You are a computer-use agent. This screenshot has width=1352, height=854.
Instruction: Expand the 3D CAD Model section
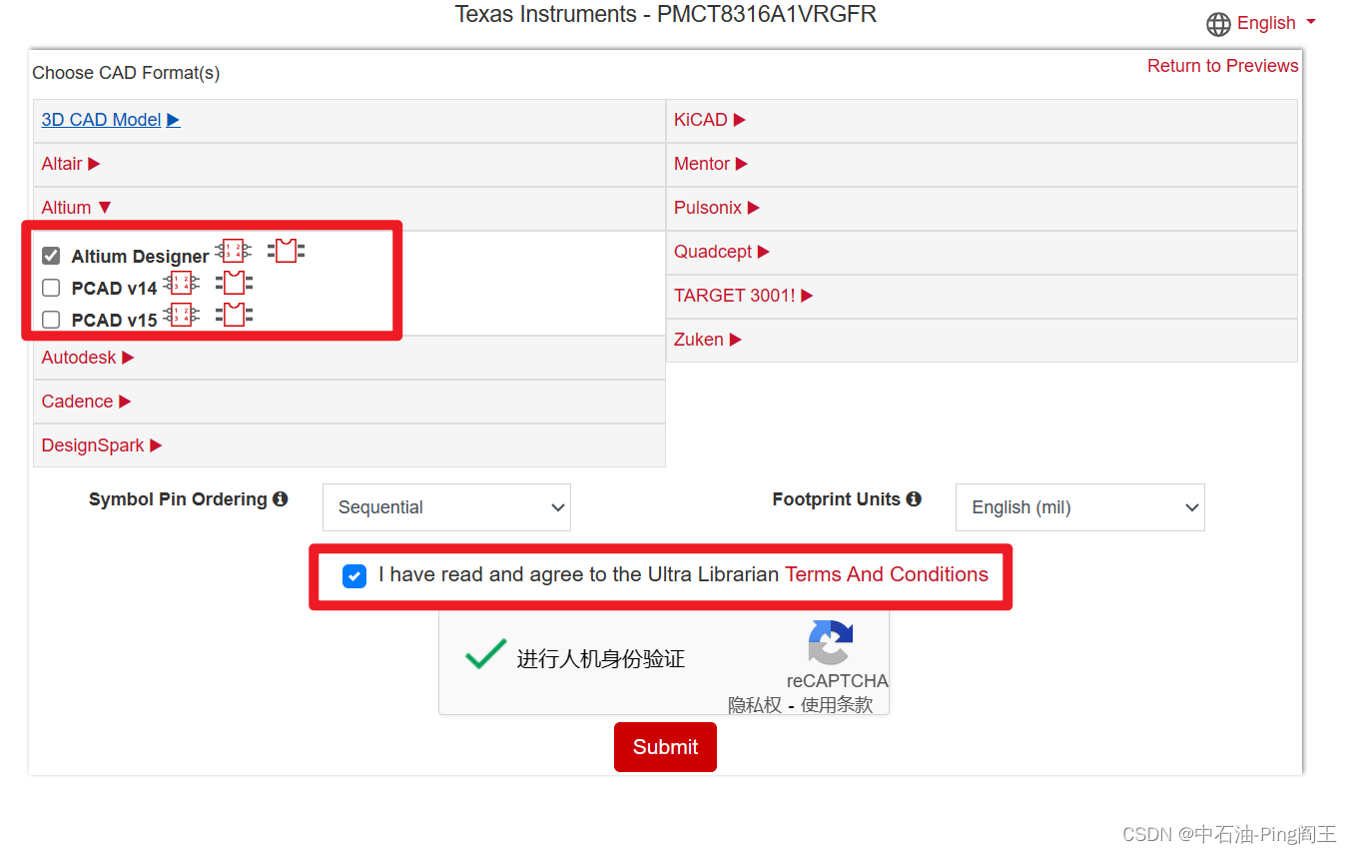[111, 120]
